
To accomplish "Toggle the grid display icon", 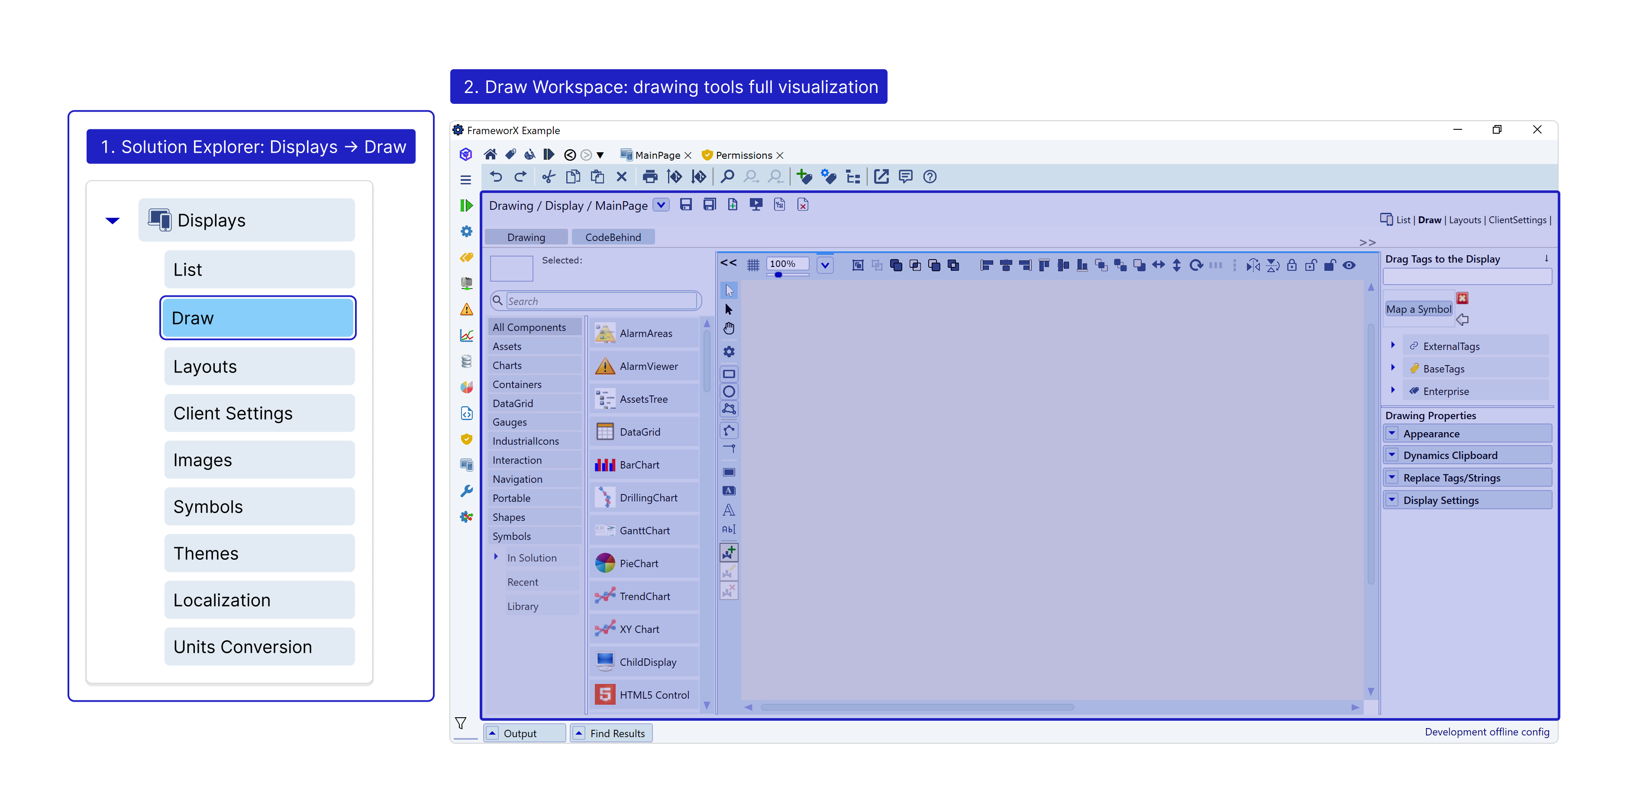I will click(x=753, y=265).
